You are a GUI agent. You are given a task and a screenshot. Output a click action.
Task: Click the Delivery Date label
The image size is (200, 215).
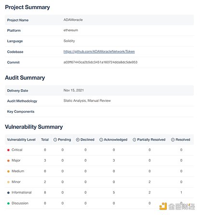(x=18, y=91)
